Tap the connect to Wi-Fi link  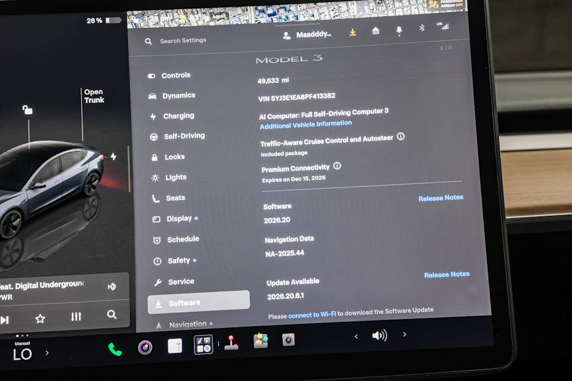pos(312,315)
